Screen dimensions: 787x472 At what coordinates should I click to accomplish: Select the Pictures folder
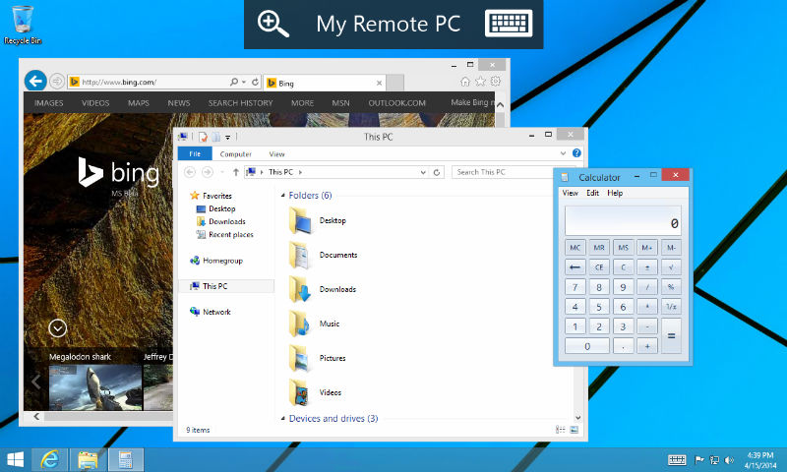tap(317, 358)
